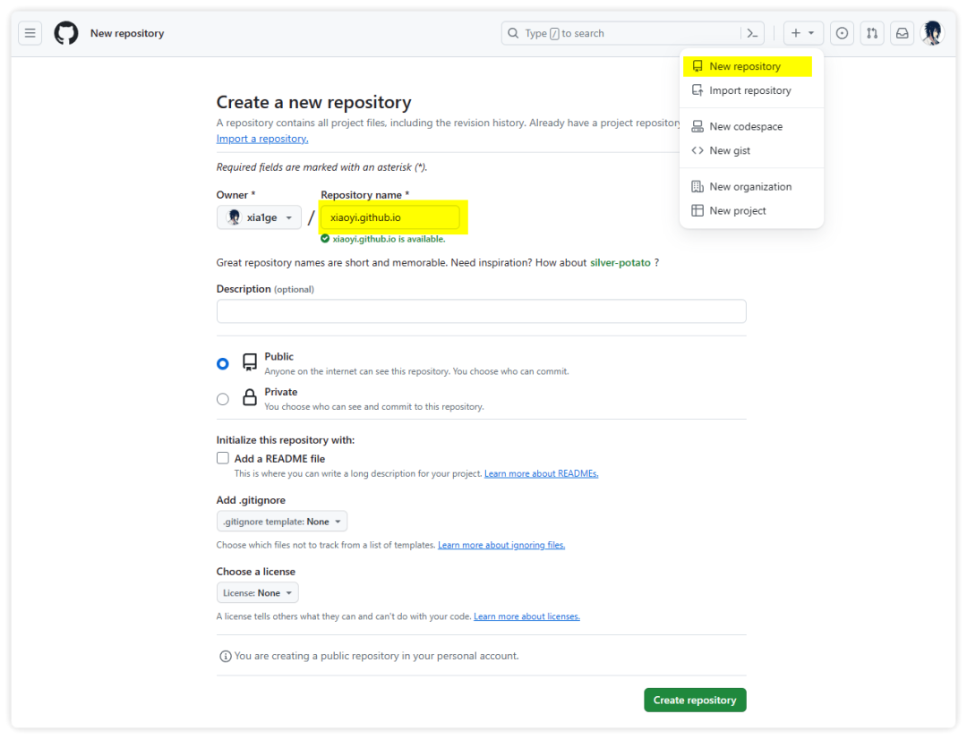This screenshot has height=739, width=967.
Task: Open the Pull requests icon
Action: [872, 33]
